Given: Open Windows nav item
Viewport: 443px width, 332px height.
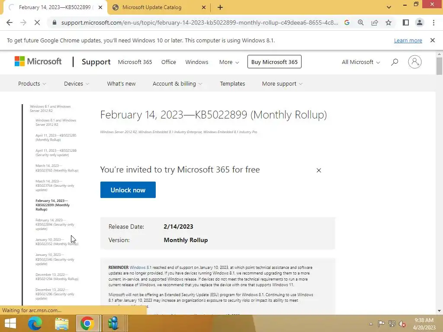Looking at the screenshot, I should coord(197,62).
